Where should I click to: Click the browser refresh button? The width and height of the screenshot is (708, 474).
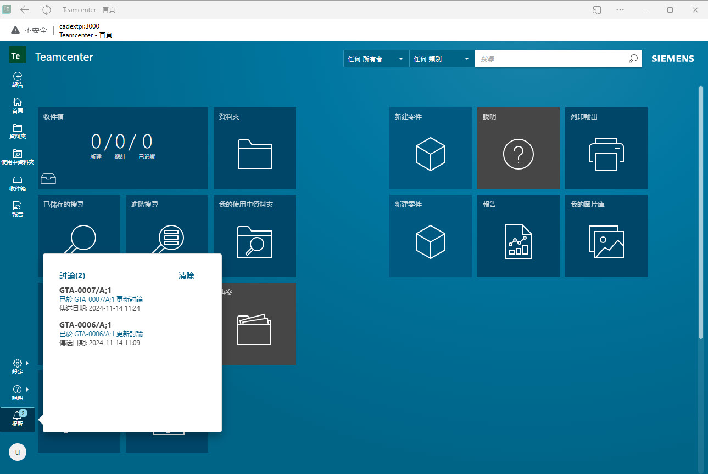coord(47,10)
